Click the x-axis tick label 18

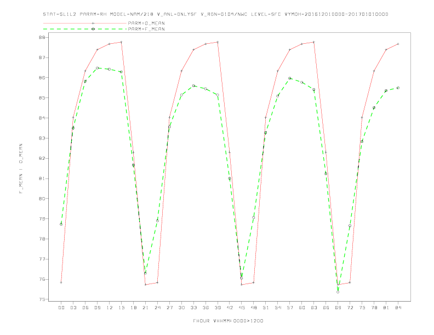(x=133, y=308)
